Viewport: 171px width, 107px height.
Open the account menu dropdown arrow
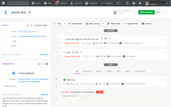click(167, 3)
